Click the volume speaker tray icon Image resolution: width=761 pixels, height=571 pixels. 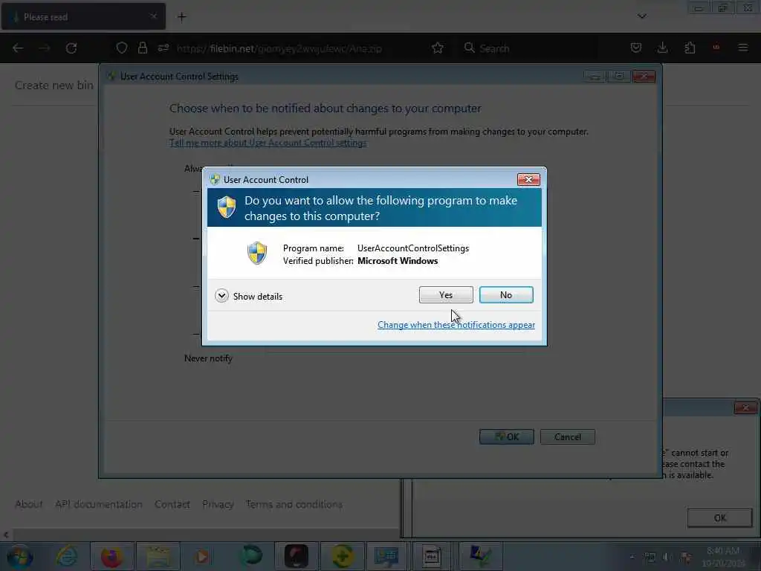[668, 557]
